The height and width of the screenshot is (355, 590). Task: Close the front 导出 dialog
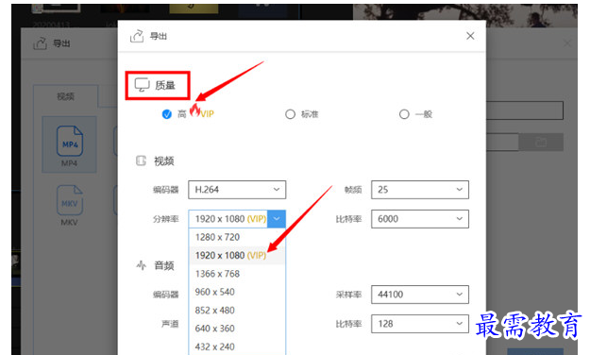(x=470, y=36)
